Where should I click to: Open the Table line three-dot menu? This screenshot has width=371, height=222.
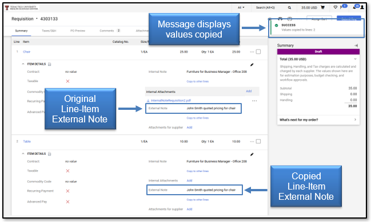point(252,141)
